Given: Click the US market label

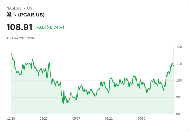Looking at the screenshot, I should pos(30,8).
